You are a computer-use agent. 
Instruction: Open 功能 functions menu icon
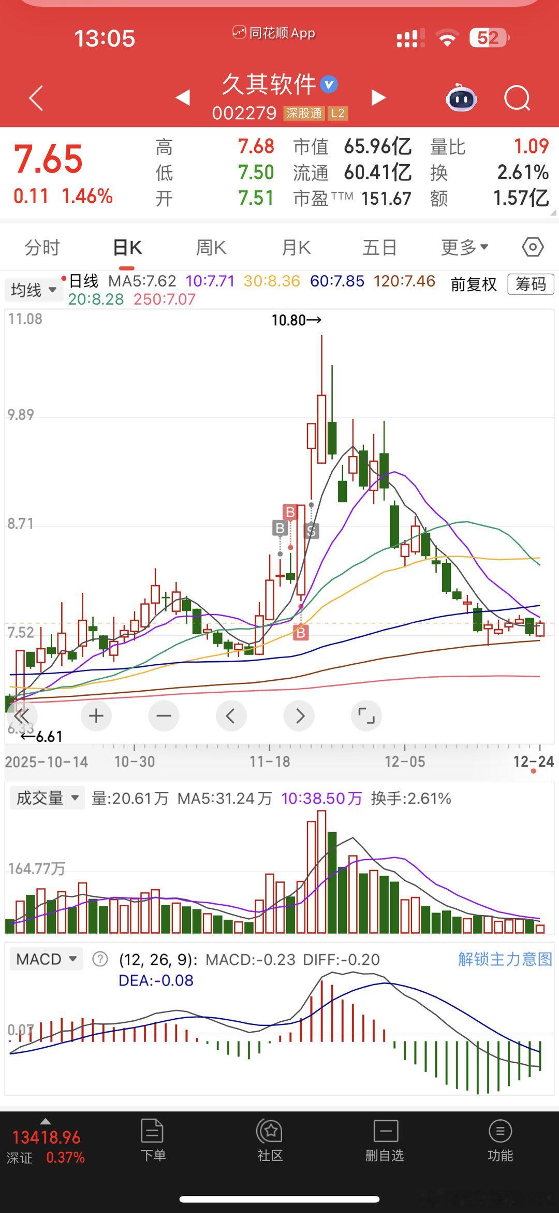pos(500,1140)
